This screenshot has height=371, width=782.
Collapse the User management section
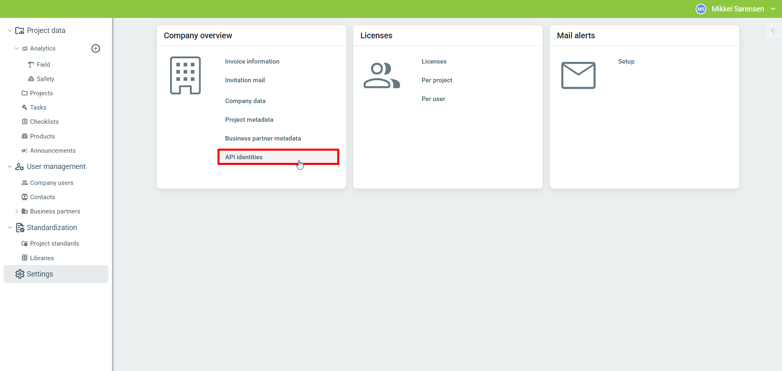[x=10, y=167]
